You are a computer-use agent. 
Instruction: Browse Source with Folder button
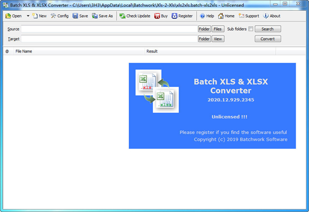click(204, 29)
